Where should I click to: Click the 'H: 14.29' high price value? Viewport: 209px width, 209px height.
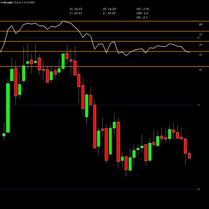(110, 9)
